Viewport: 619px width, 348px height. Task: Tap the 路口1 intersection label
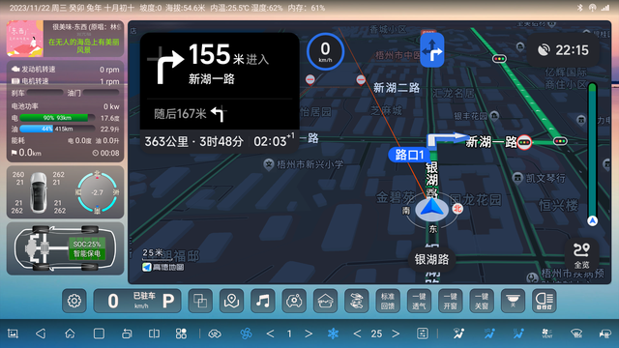coord(410,155)
